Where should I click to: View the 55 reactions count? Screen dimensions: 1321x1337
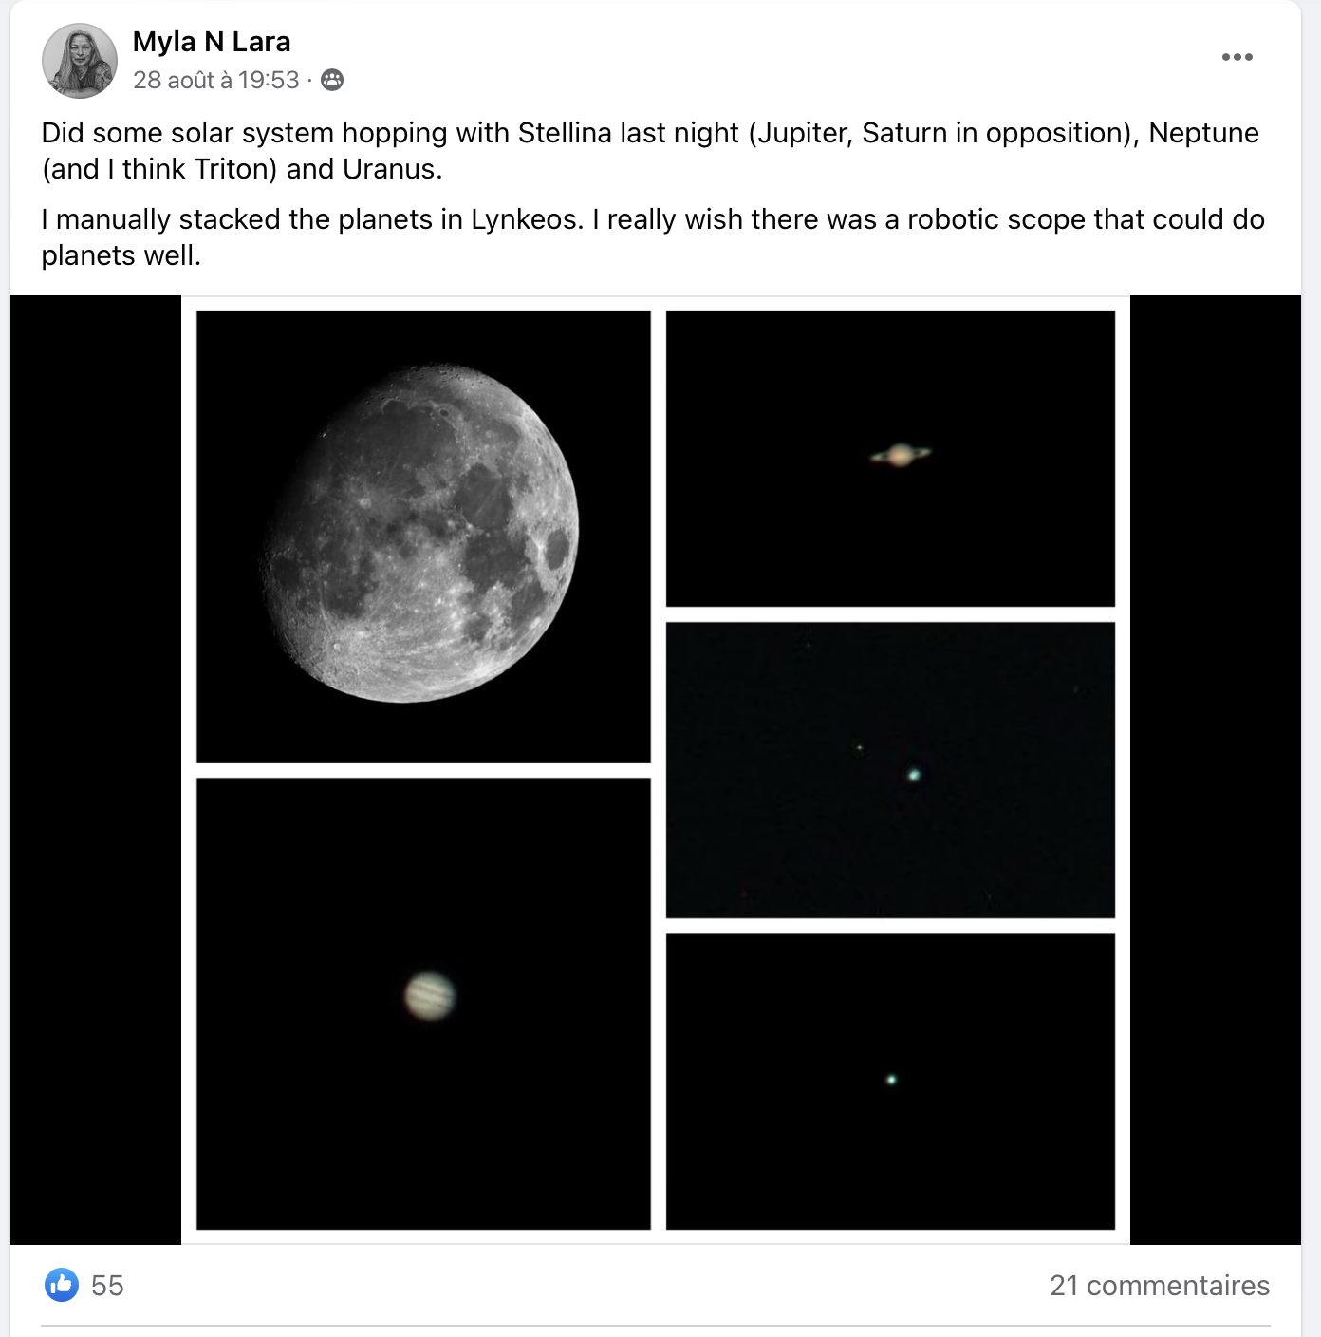[107, 1285]
